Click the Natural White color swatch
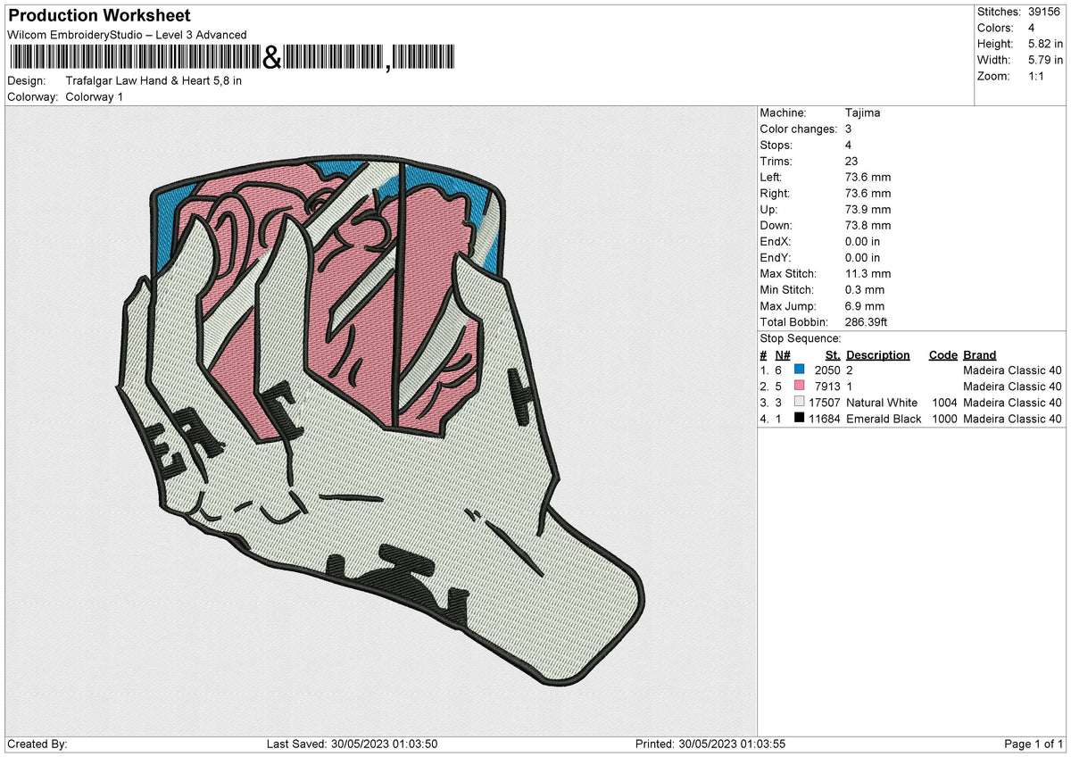 pyautogui.click(x=800, y=403)
